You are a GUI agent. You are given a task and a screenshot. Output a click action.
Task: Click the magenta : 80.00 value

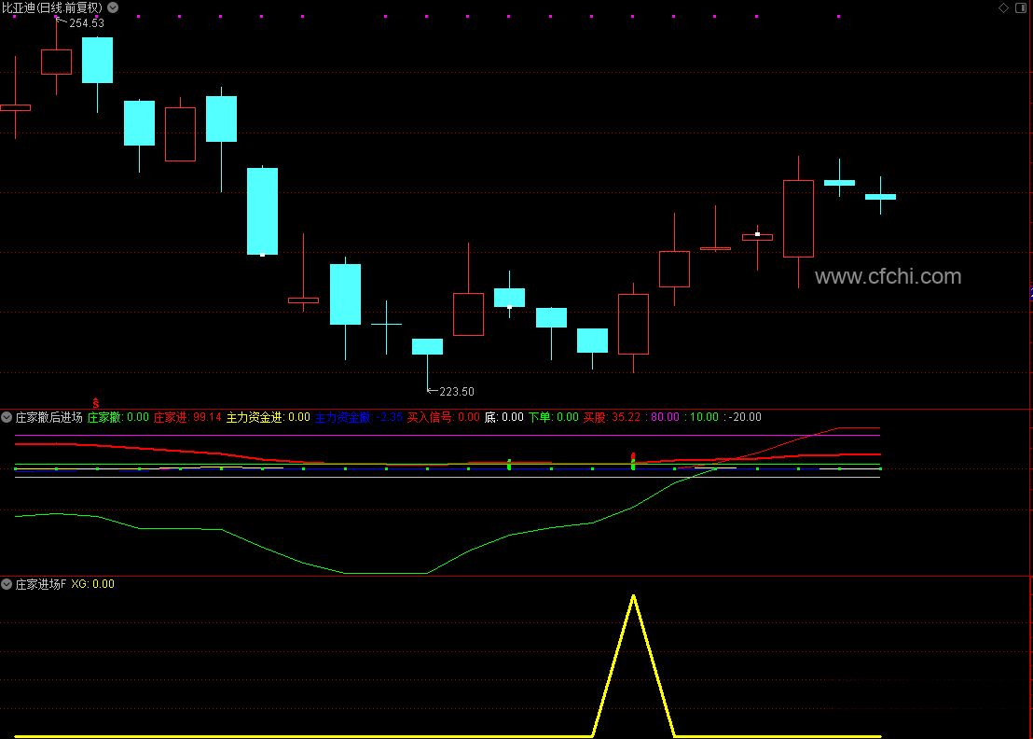(662, 417)
